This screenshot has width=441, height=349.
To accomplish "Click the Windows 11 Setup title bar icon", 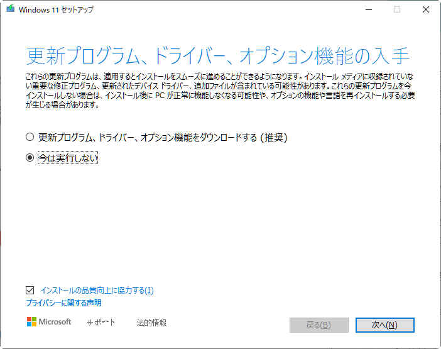I will point(10,9).
